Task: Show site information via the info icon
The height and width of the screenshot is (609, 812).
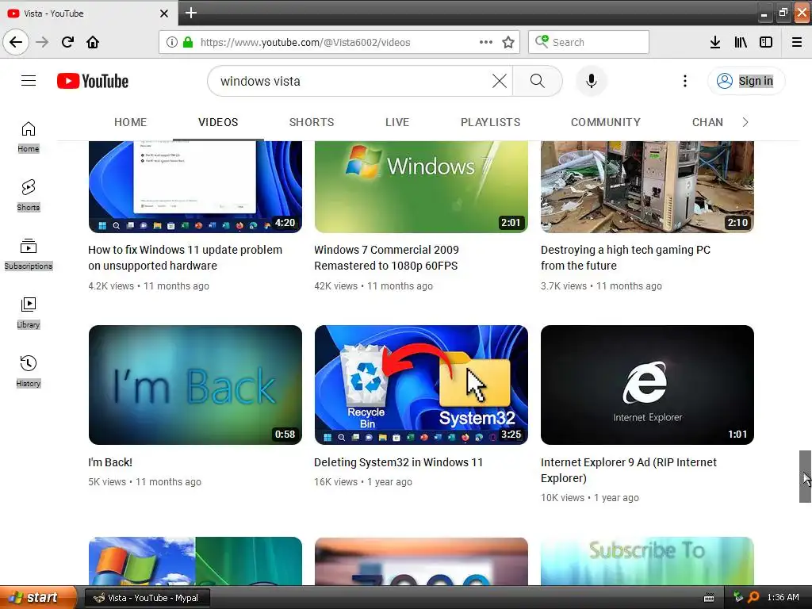Action: pyautogui.click(x=172, y=42)
